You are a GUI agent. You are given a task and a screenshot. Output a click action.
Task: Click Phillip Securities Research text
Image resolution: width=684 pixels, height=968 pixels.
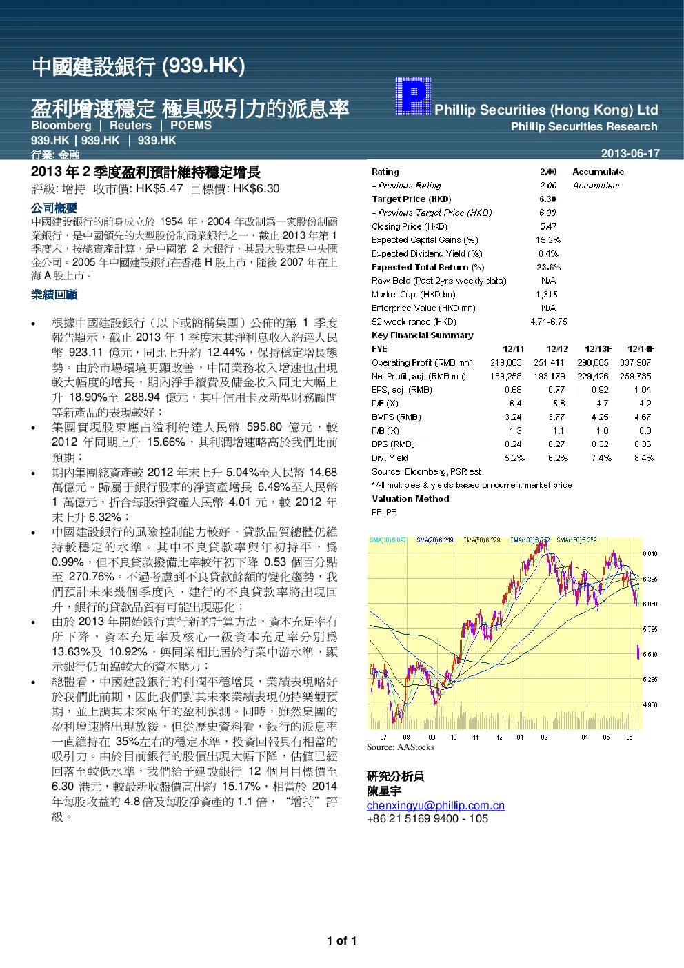point(584,126)
